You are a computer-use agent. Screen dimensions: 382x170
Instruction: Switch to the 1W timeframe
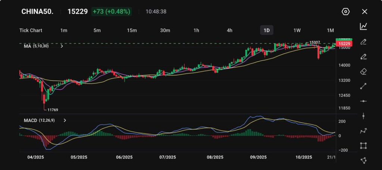point(297,30)
